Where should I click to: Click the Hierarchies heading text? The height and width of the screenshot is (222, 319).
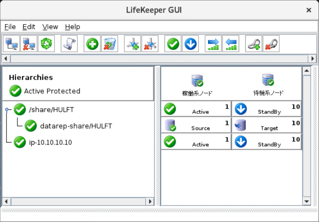click(31, 78)
